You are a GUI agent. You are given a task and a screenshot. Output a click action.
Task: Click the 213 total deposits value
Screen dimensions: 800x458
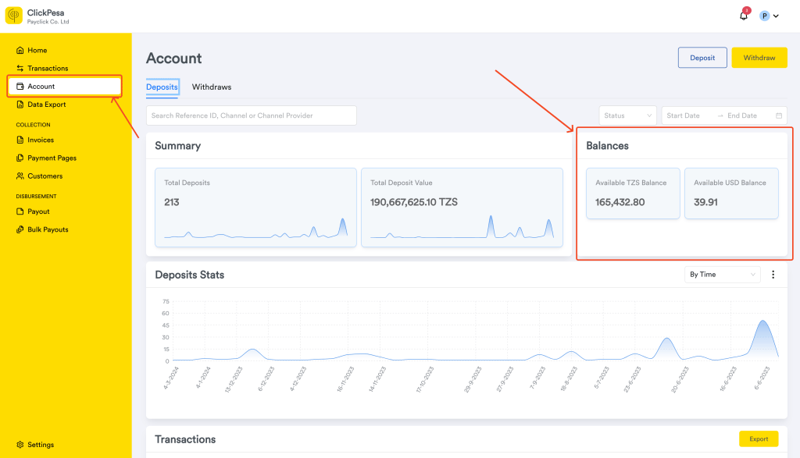pyautogui.click(x=171, y=202)
